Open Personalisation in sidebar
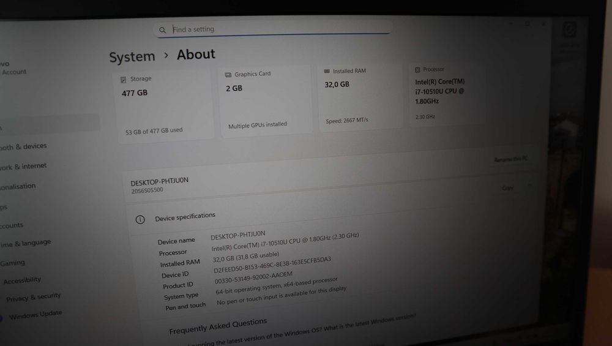 18,187
